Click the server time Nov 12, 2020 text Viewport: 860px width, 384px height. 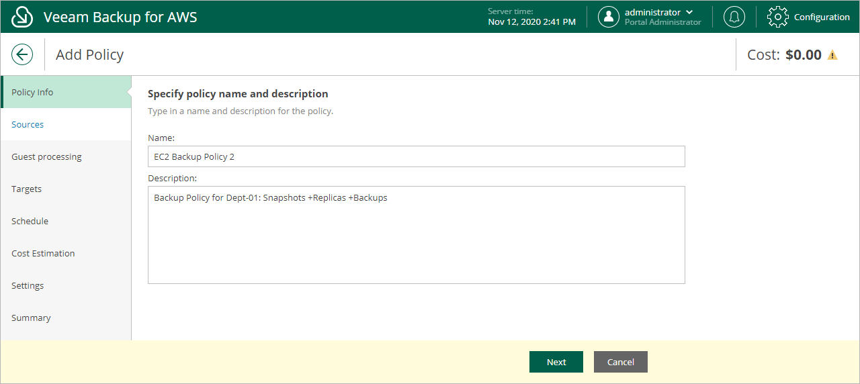tap(531, 22)
